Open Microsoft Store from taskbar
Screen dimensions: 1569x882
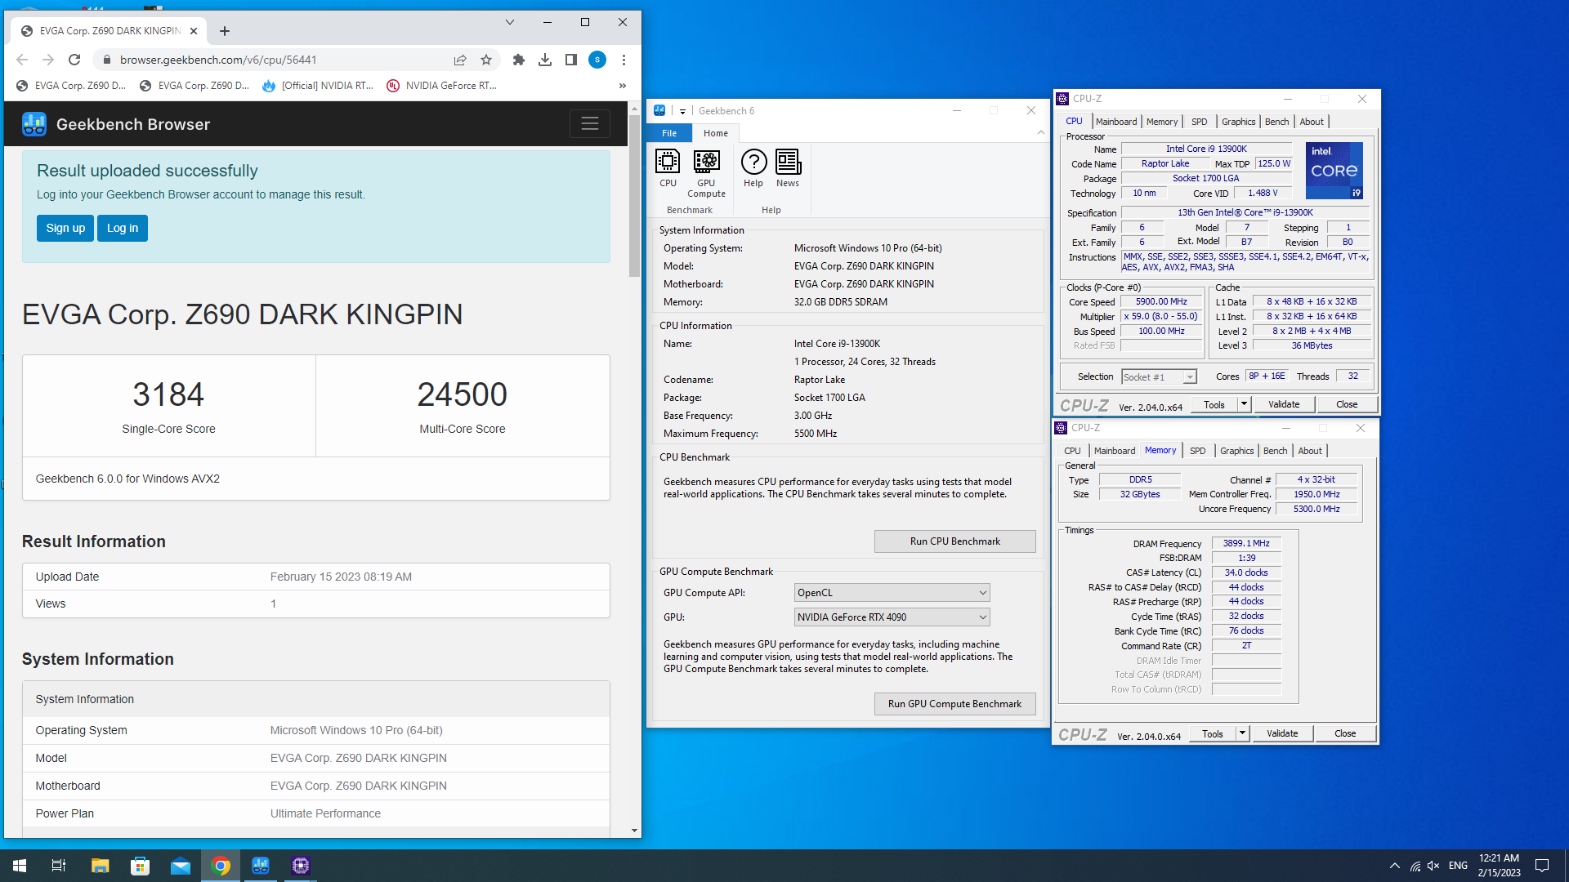(x=140, y=866)
